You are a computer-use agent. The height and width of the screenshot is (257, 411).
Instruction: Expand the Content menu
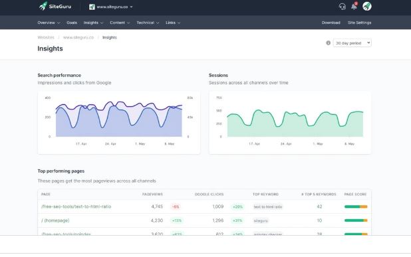click(120, 23)
